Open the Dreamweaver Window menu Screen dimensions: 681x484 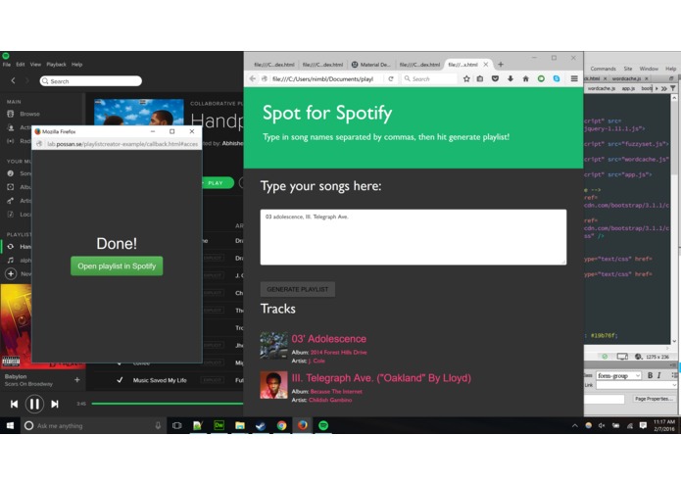[649, 69]
